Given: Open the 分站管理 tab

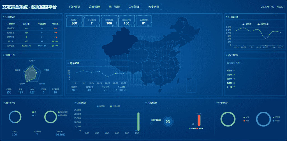Looking at the screenshot, I should pos(134,7).
